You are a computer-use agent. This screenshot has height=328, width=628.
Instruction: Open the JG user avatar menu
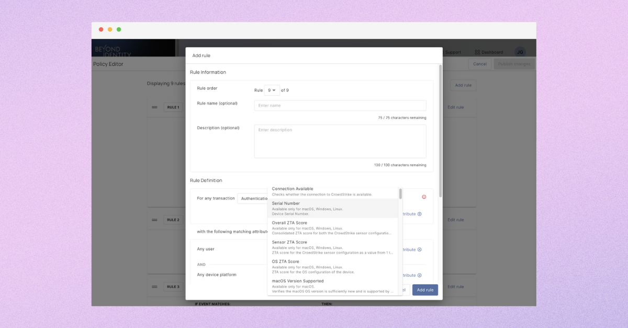[x=520, y=52]
